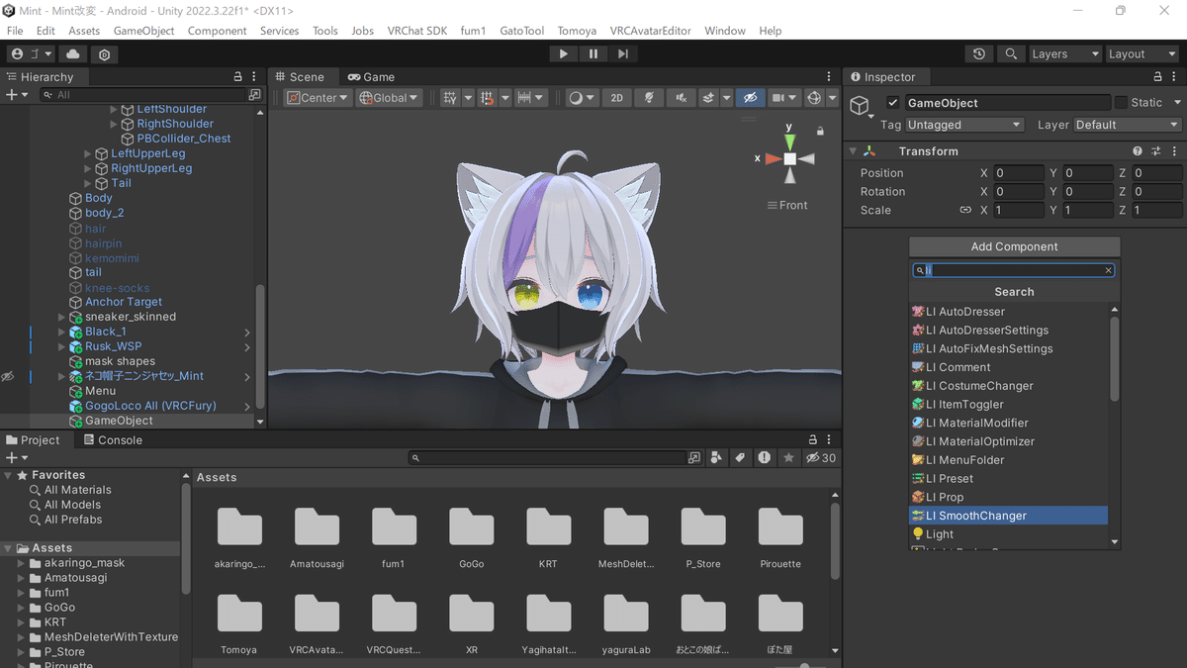Select LI ItemToggler component
Image resolution: width=1187 pixels, height=668 pixels.
(1008, 405)
